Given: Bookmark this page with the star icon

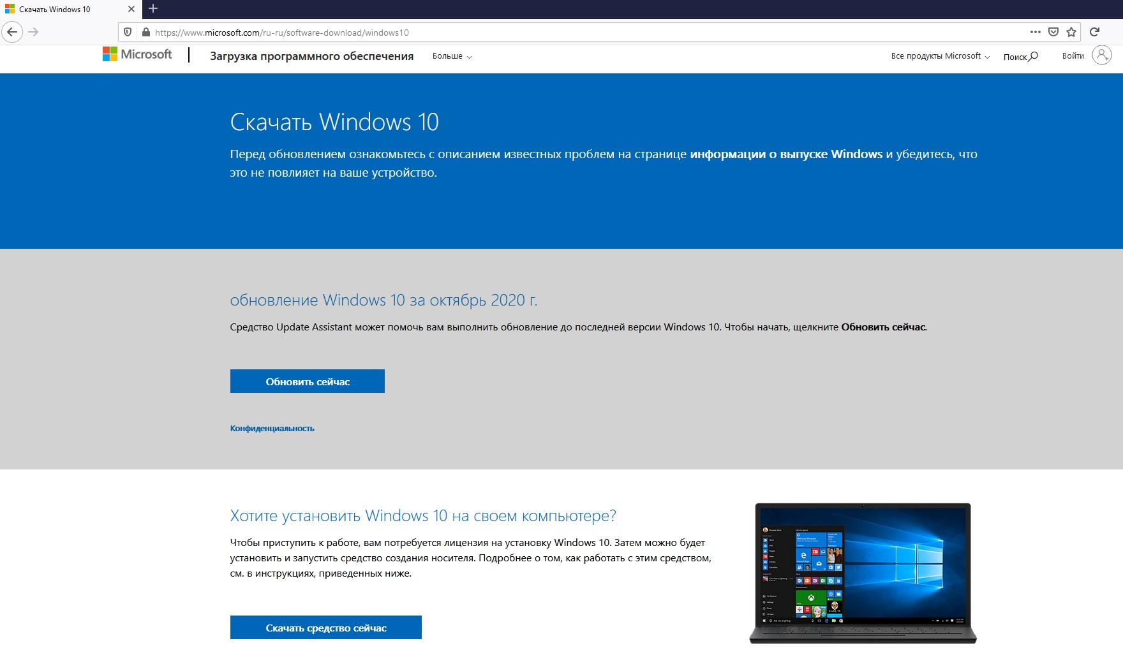Looking at the screenshot, I should pos(1071,32).
